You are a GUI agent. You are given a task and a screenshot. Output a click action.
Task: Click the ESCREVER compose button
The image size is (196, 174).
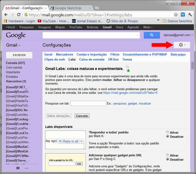19,55
